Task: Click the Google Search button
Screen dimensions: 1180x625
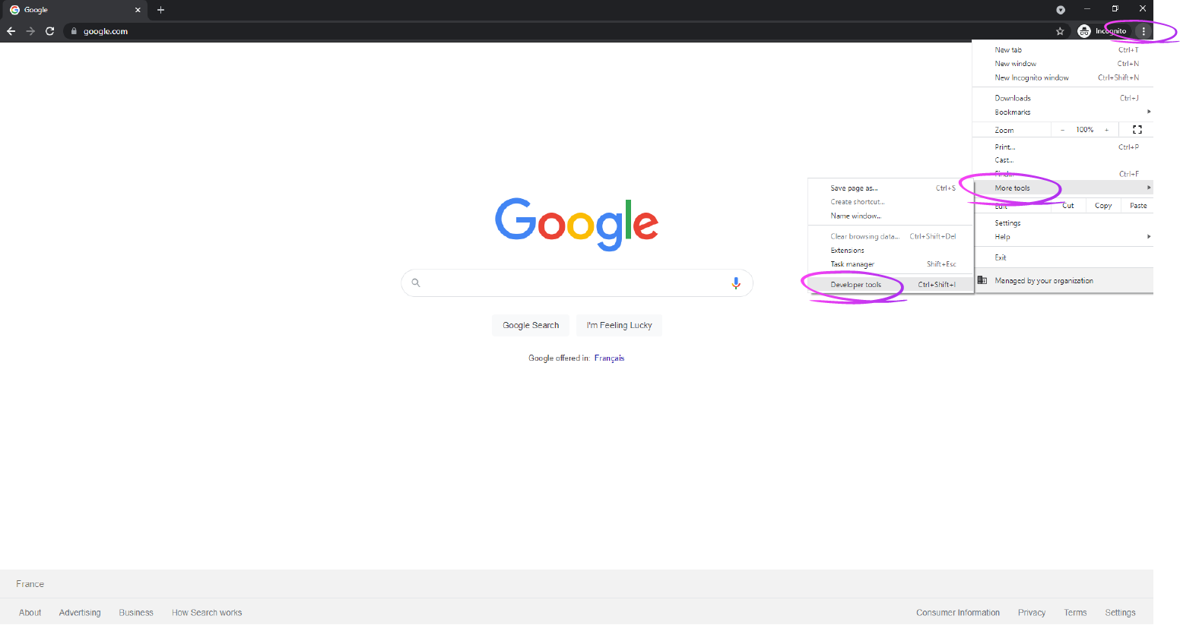Action: click(531, 325)
